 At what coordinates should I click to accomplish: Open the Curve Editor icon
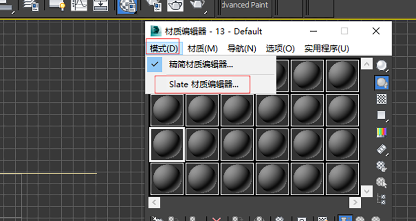[x=79, y=5]
